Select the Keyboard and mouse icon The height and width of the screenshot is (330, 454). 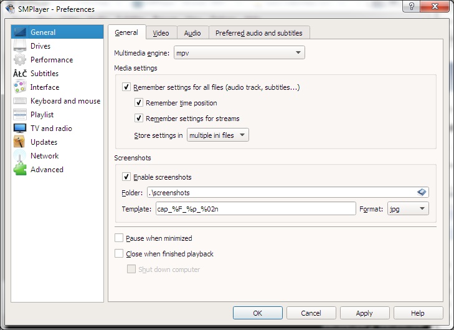tap(20, 101)
